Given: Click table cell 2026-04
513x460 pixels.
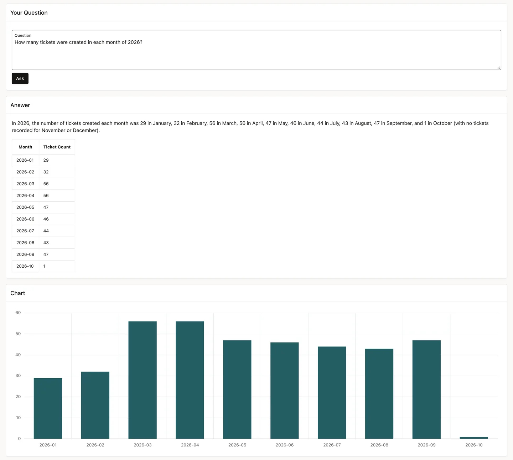Looking at the screenshot, I should (25, 196).
